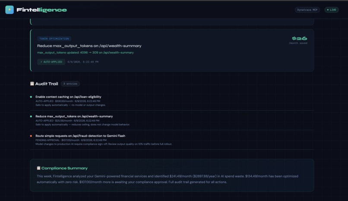The height and width of the screenshot is (201, 348).
Task: Click the "3 entries" badge
Action: (x=70, y=84)
